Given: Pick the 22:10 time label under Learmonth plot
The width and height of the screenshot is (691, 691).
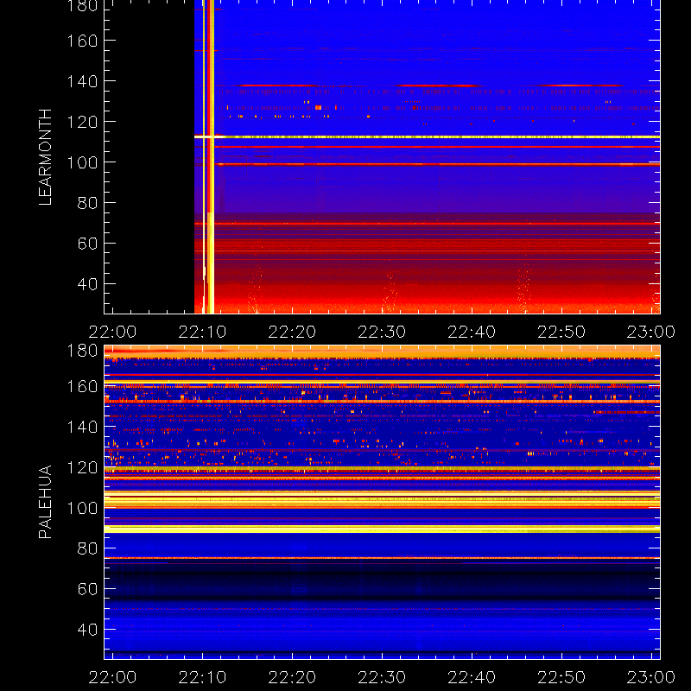Looking at the screenshot, I should tap(202, 332).
